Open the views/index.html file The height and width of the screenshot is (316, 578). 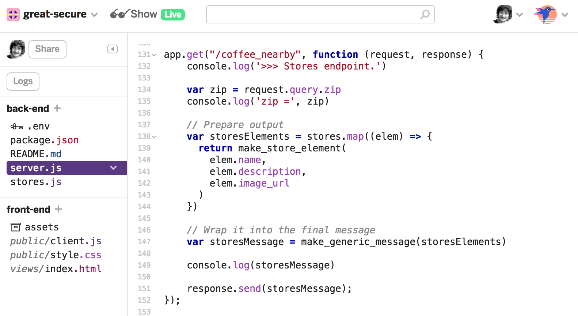(x=56, y=269)
